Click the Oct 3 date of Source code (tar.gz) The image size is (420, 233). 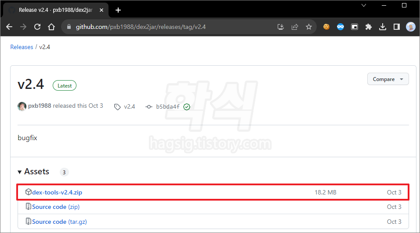click(x=394, y=222)
